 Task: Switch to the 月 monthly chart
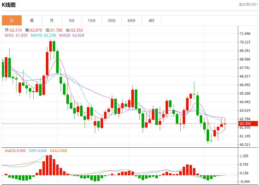tap(52, 20)
